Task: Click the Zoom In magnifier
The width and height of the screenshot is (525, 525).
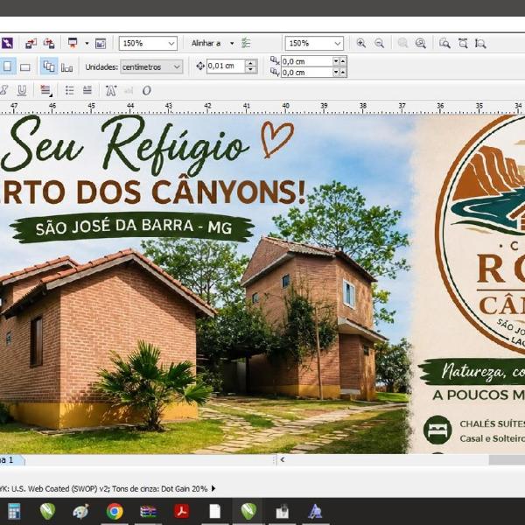Action: click(360, 43)
